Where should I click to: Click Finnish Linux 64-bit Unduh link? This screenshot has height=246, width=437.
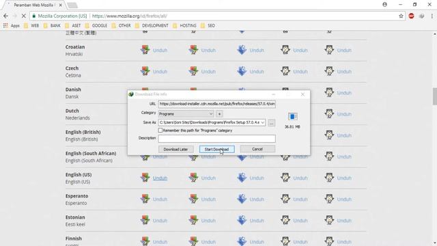(300, 242)
